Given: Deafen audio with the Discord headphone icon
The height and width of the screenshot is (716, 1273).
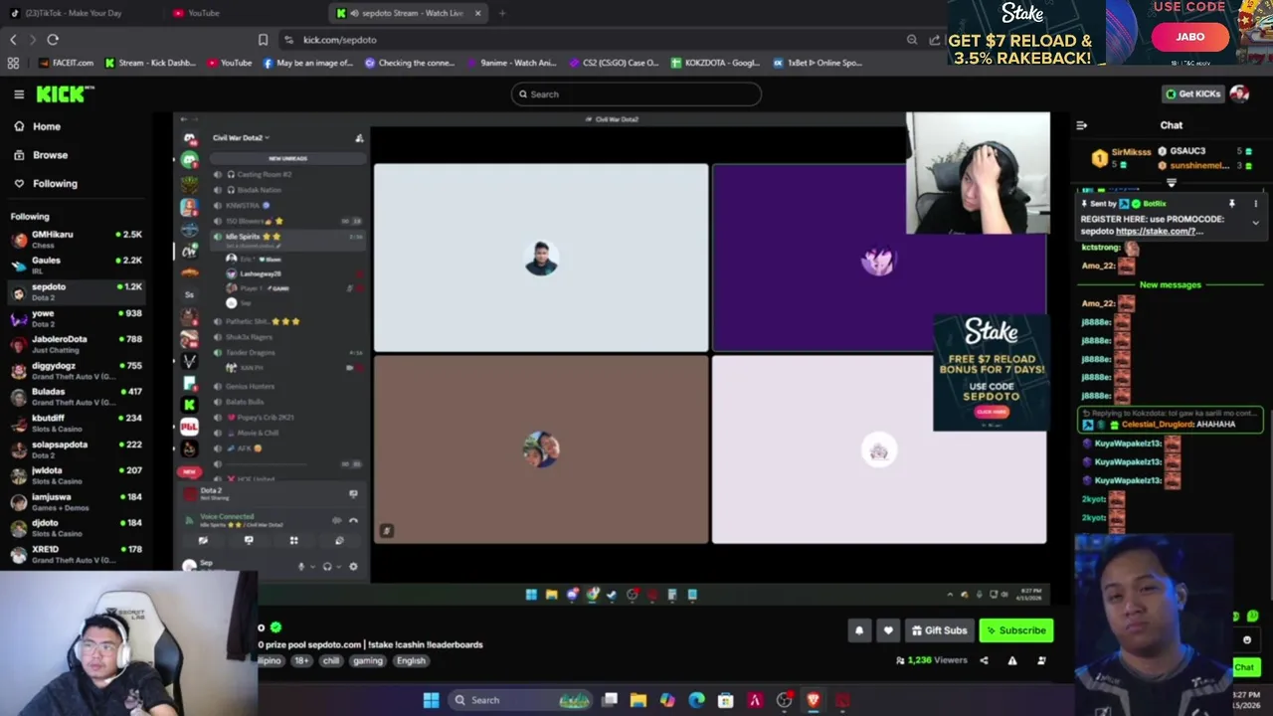Looking at the screenshot, I should (327, 567).
